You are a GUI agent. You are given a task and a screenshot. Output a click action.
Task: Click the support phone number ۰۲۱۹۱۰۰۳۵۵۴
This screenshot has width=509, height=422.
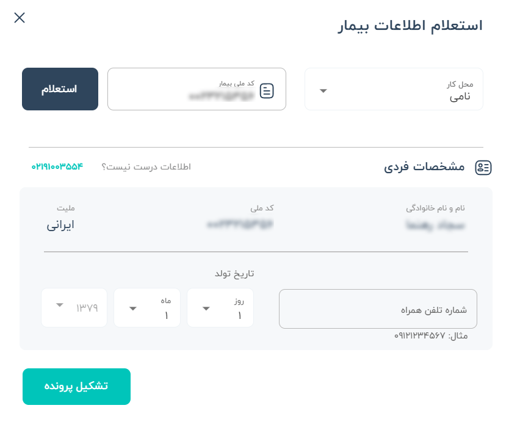click(57, 166)
